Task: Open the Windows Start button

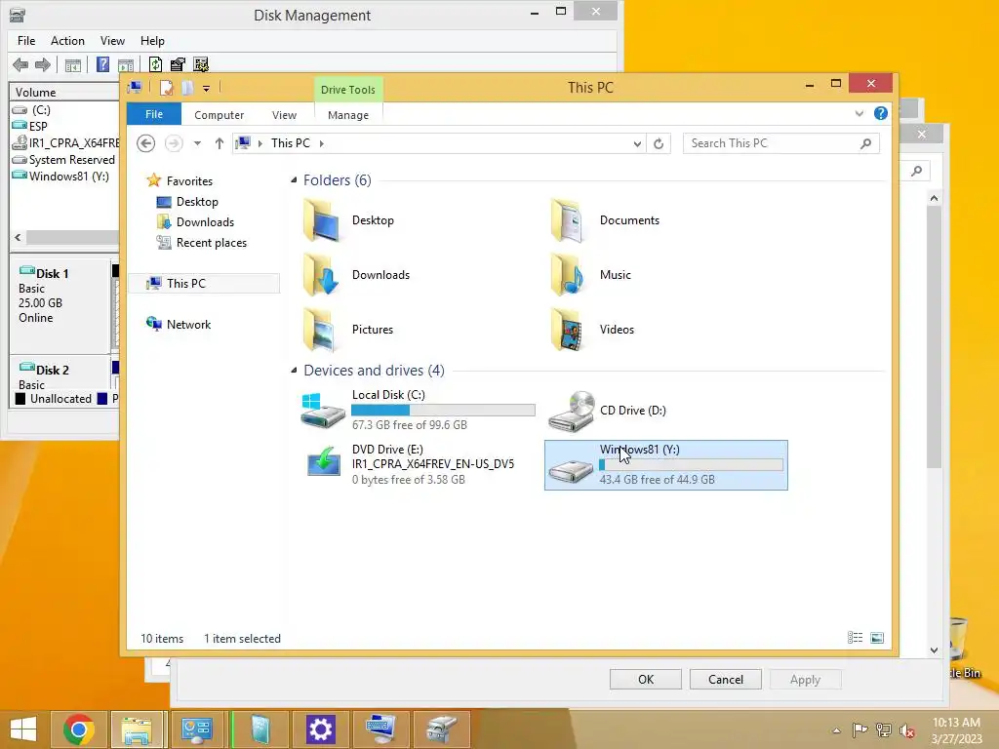Action: 23,729
